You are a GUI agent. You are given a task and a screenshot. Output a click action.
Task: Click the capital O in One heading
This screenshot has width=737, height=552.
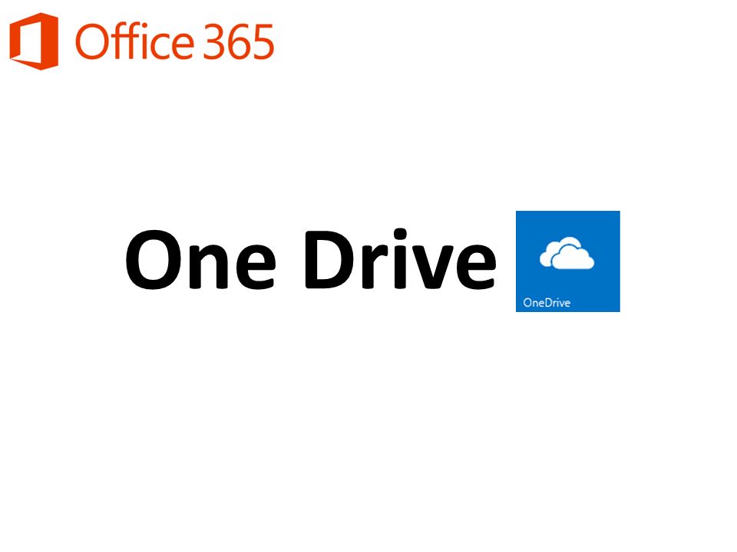154,260
